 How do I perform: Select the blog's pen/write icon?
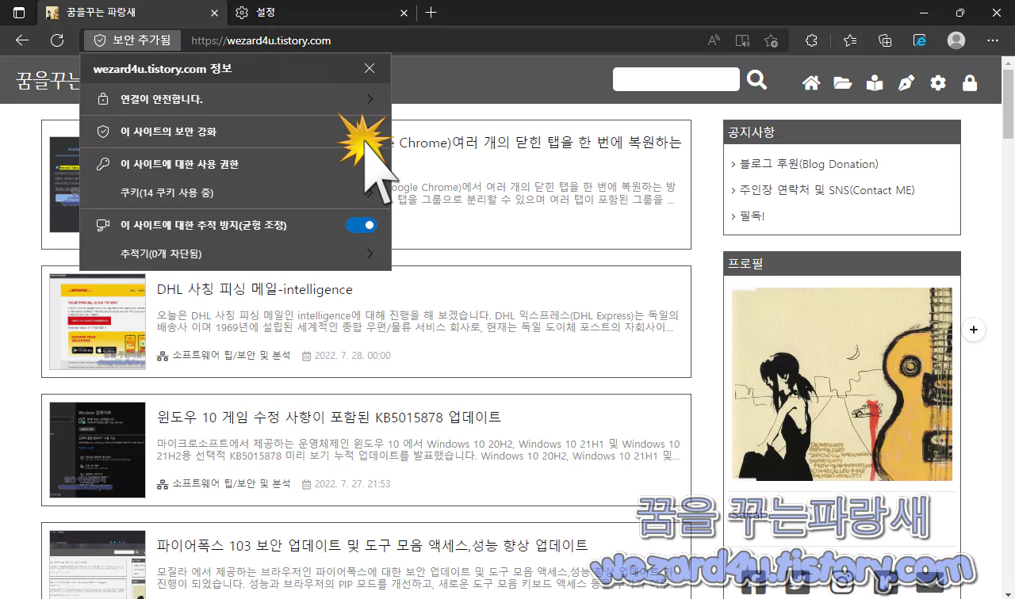(906, 82)
